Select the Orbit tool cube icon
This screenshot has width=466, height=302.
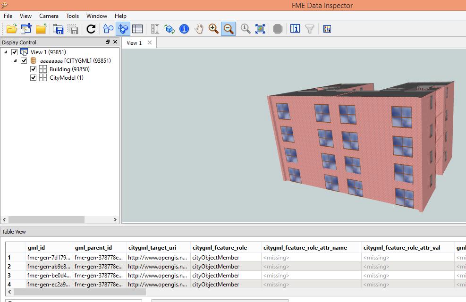[x=169, y=29]
